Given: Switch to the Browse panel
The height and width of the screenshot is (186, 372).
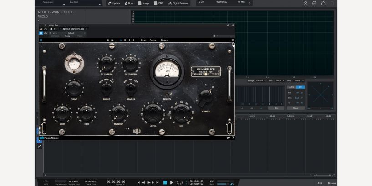Looking at the screenshot, I should 331,183.
